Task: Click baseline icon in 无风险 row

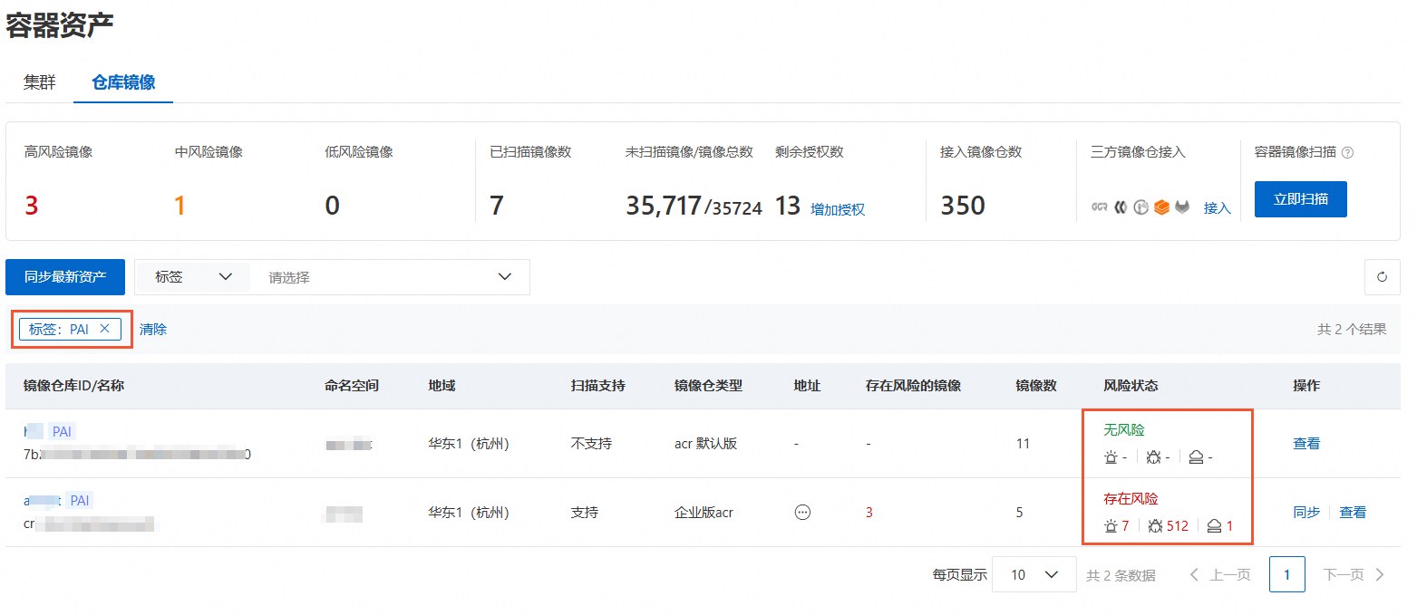Action: [x=1196, y=456]
